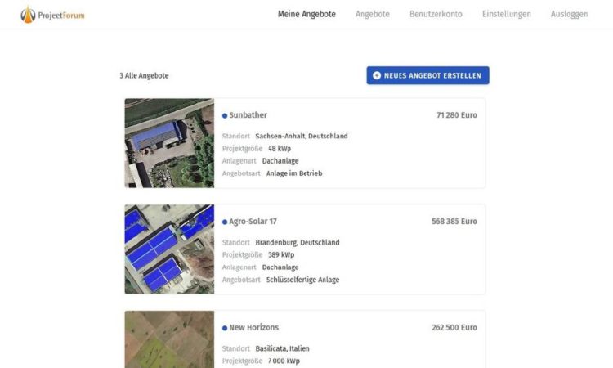
Task: Open the Sunbather offer title
Action: click(x=248, y=115)
